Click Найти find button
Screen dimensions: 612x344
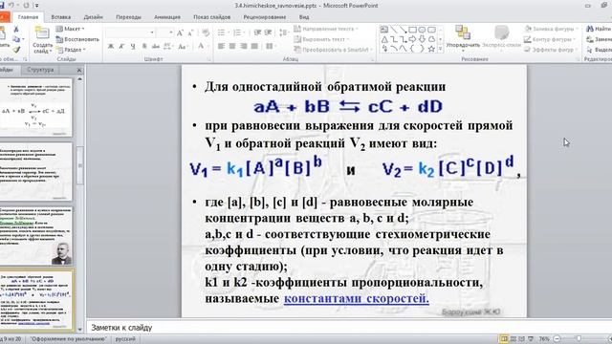point(599,29)
